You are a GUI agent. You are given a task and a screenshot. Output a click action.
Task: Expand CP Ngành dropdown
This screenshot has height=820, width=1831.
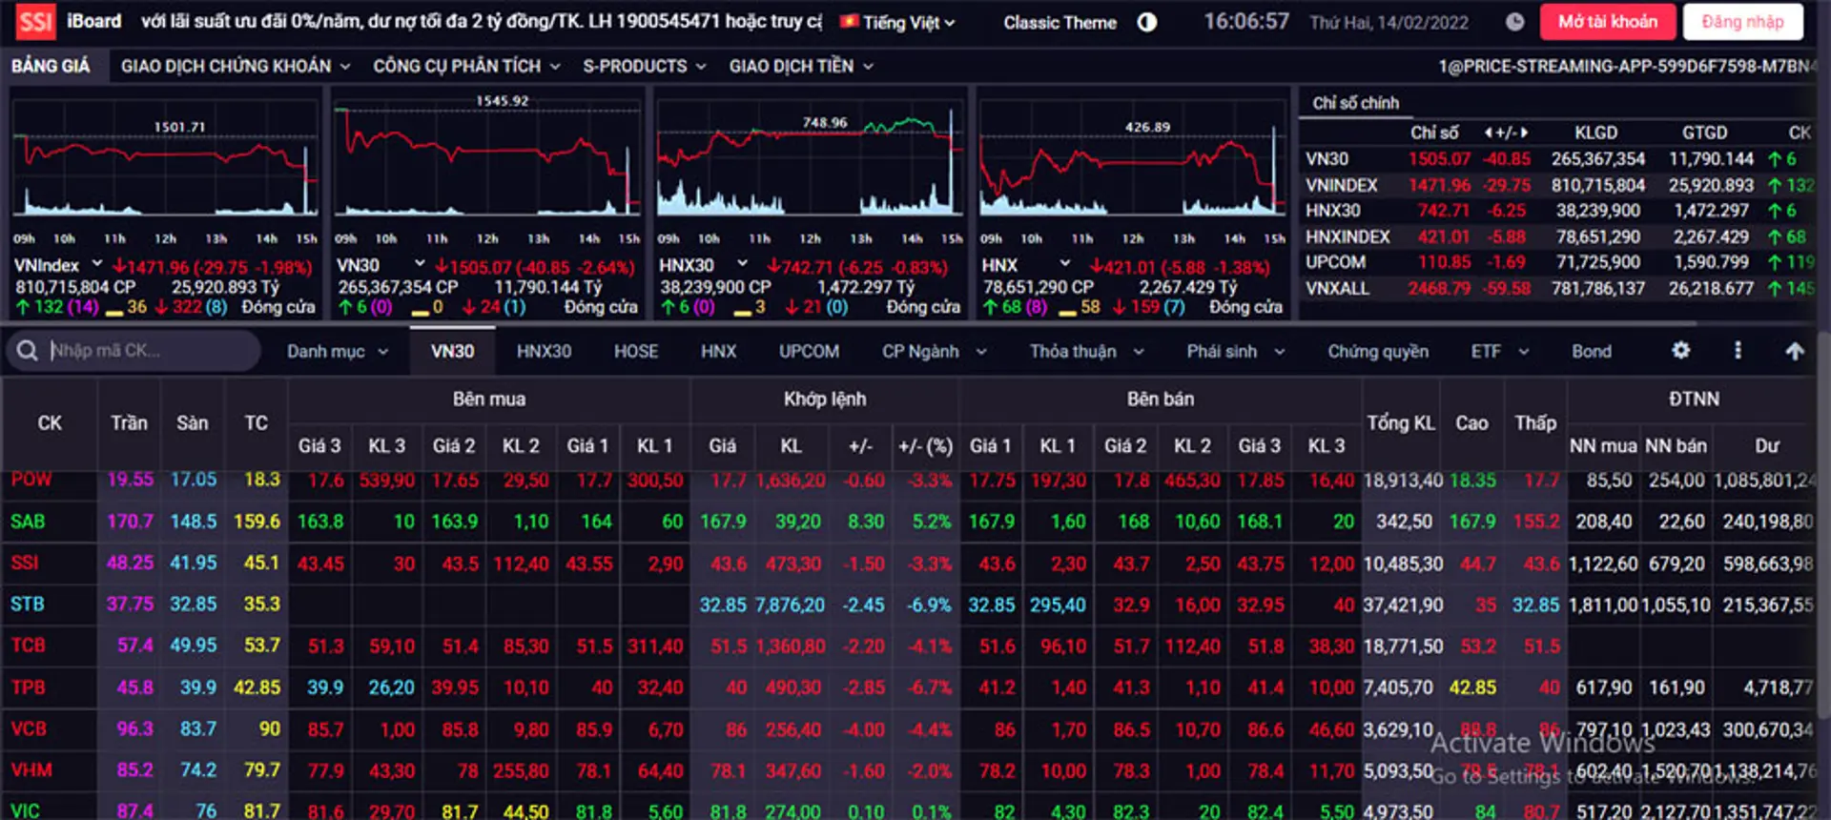pyautogui.click(x=934, y=351)
